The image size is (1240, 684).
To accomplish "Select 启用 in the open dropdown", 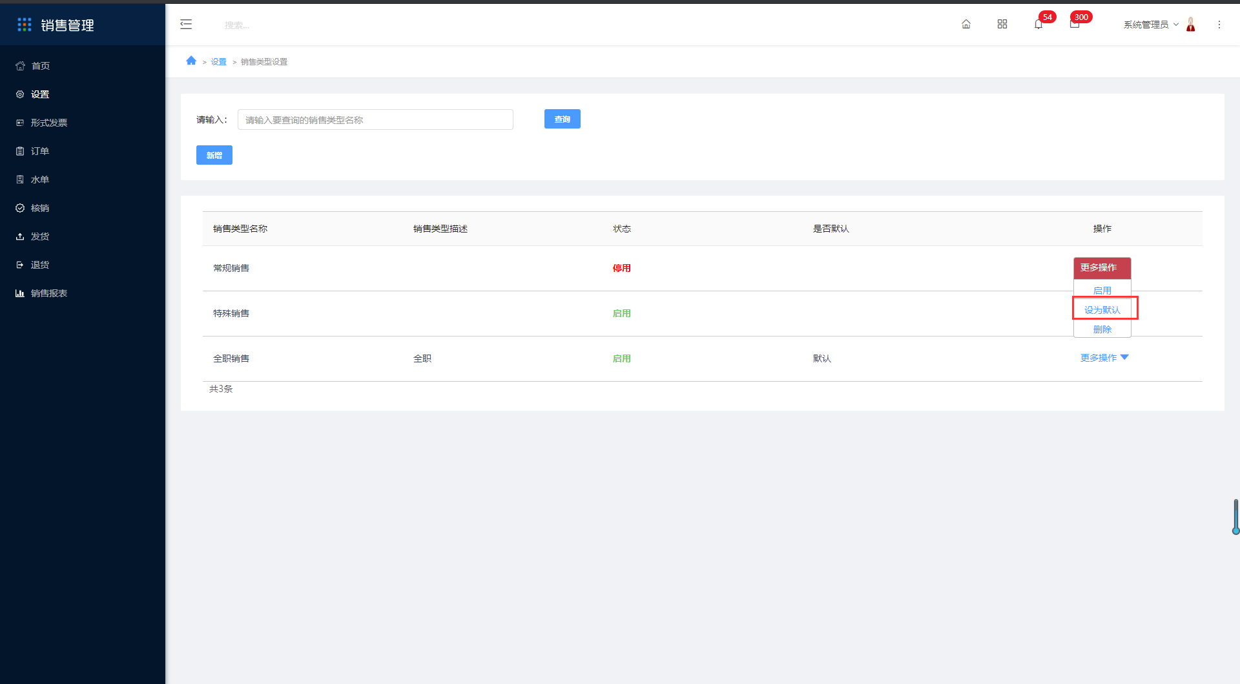I will click(x=1102, y=290).
